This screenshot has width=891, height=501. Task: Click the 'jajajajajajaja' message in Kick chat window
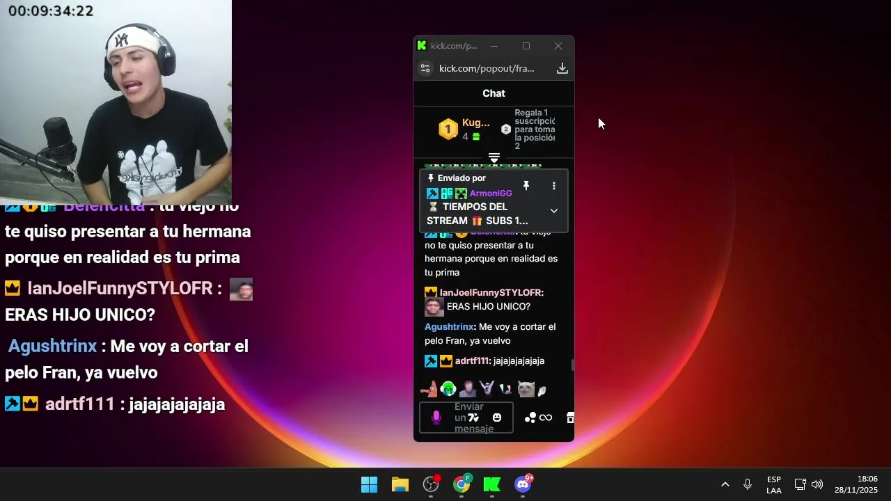click(x=519, y=360)
